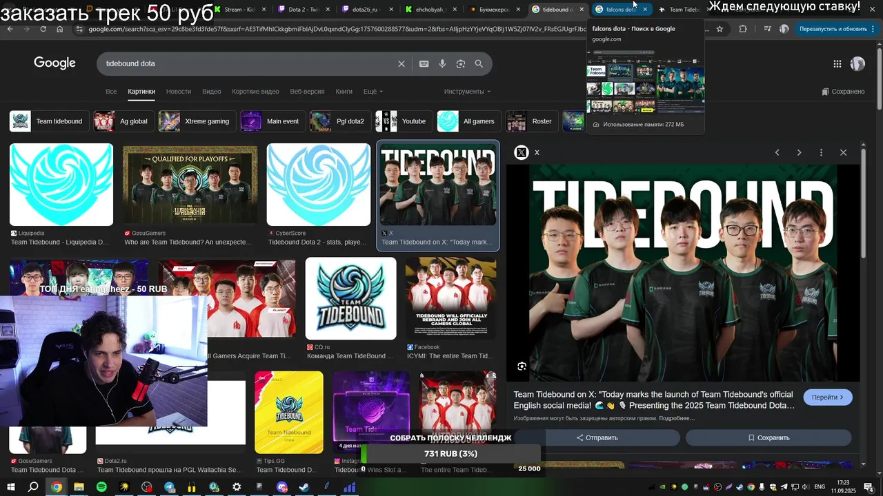The width and height of the screenshot is (883, 496).
Task: Submit search with the magnifier icon
Action: pos(479,63)
